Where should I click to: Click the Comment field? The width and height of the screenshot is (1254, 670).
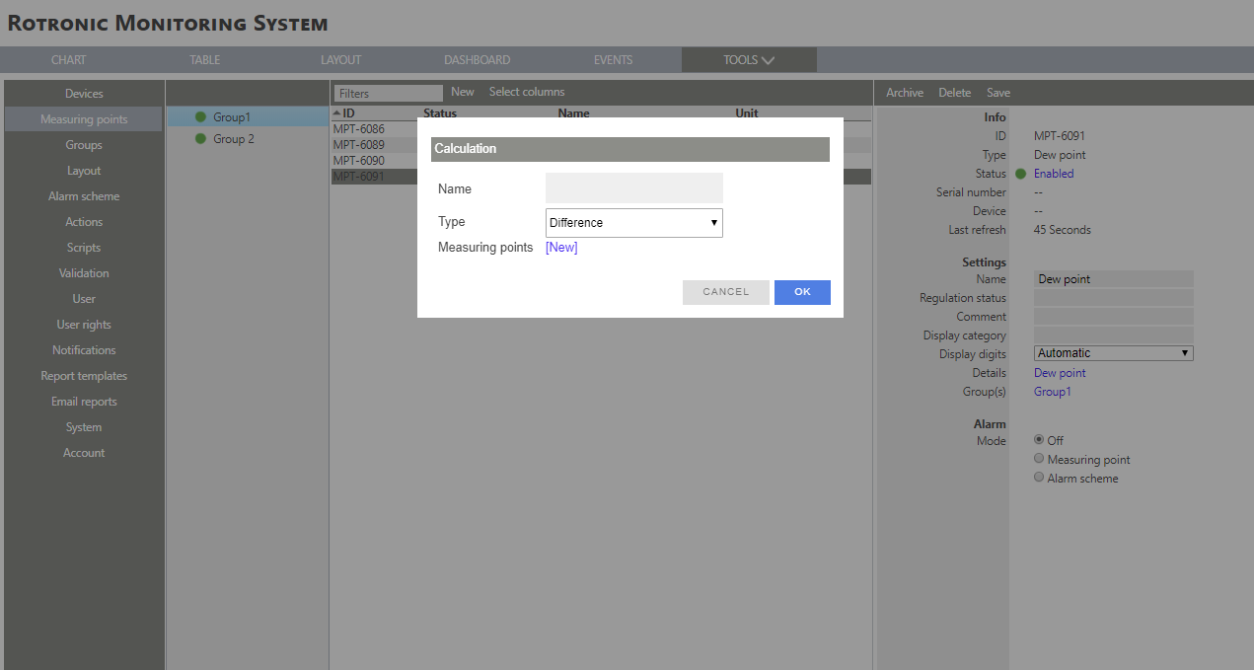point(1114,317)
